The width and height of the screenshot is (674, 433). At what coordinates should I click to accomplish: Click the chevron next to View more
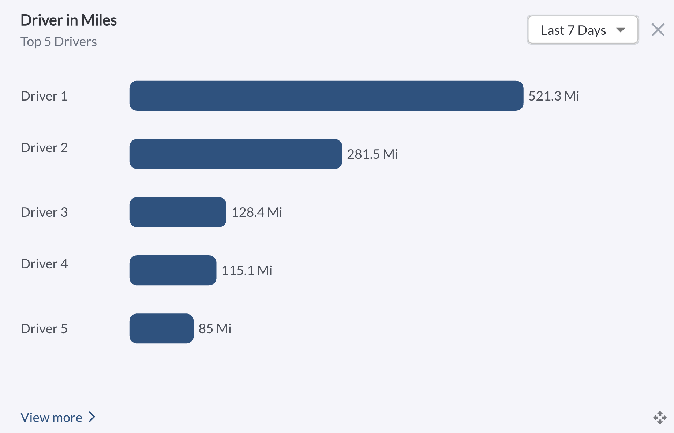point(92,417)
